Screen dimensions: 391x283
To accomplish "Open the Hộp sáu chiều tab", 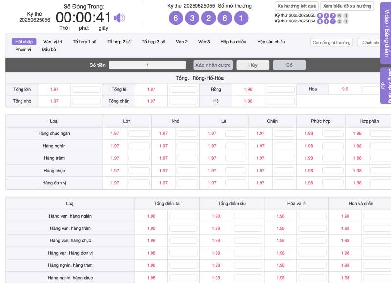I will pos(271,42).
